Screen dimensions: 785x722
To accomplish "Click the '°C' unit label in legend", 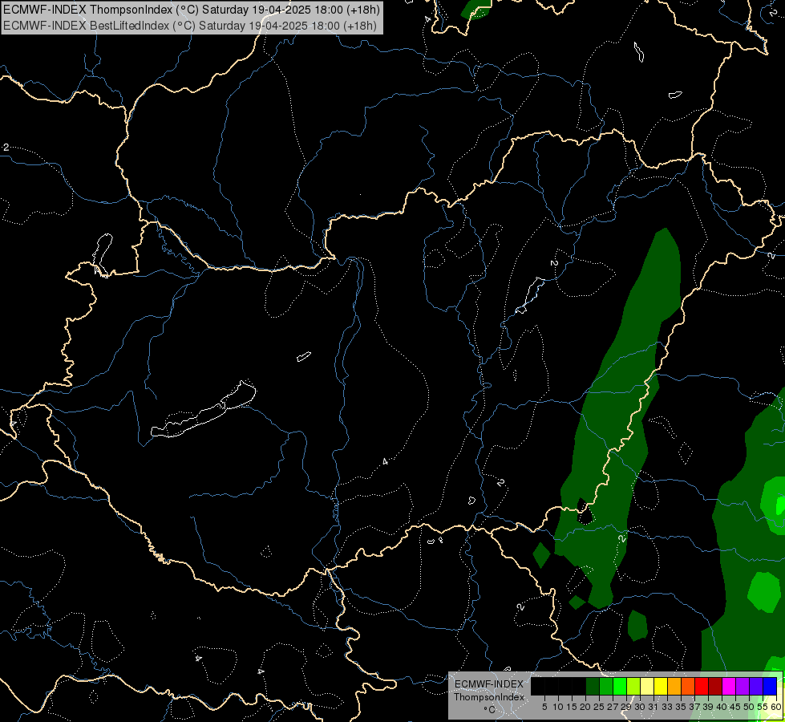I will [490, 709].
